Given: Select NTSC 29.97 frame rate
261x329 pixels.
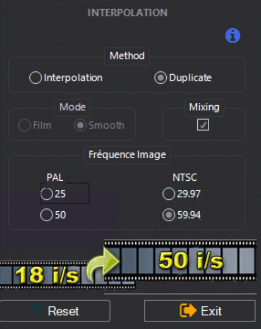Looking at the screenshot, I should click(x=169, y=194).
